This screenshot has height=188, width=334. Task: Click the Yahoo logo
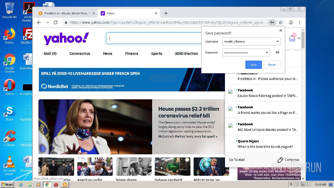click(x=66, y=39)
